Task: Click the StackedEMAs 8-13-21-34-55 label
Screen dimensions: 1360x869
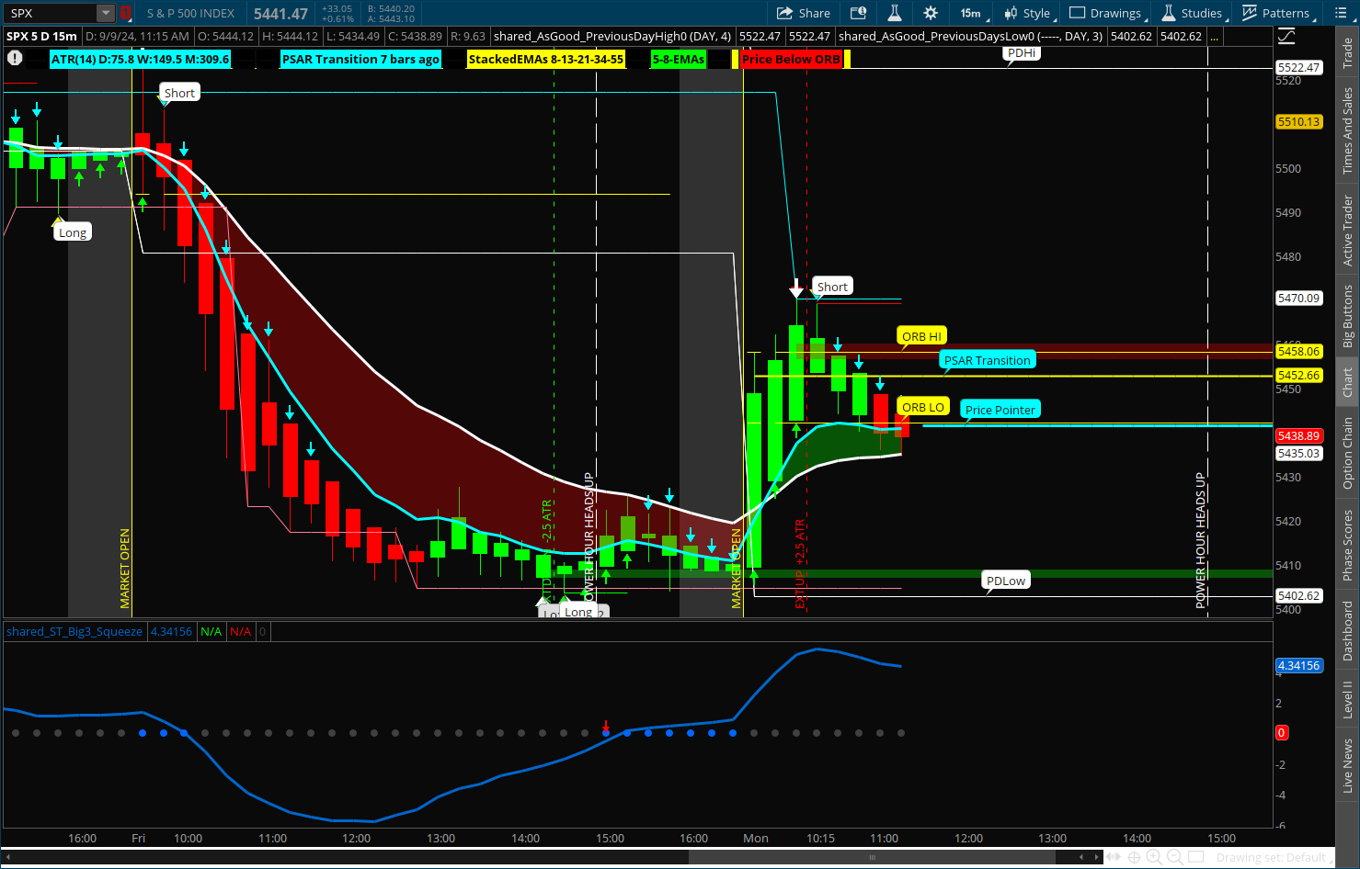Action: 546,59
